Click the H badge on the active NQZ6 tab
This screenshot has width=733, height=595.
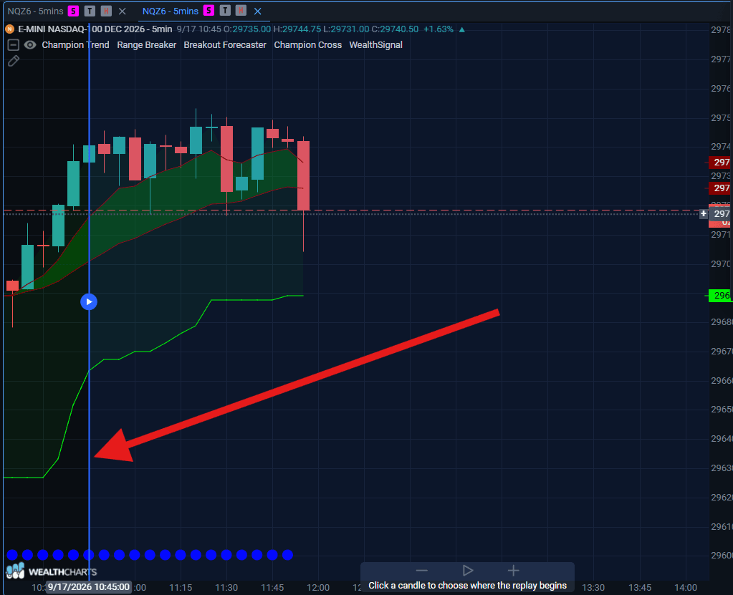coord(241,11)
